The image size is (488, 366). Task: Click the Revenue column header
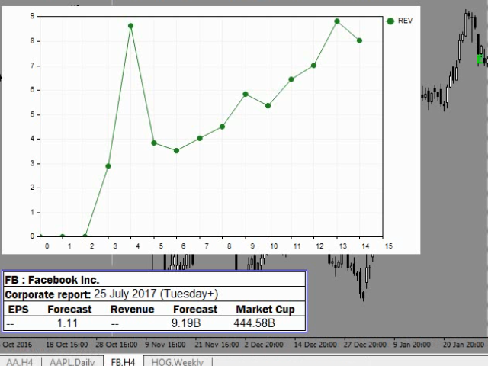pyautogui.click(x=132, y=310)
